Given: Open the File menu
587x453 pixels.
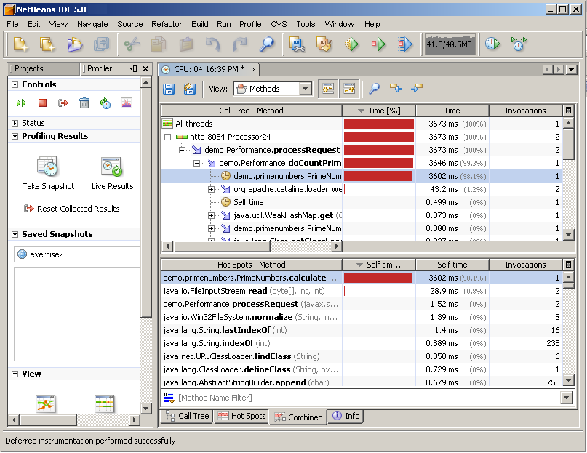Looking at the screenshot, I should click(x=12, y=24).
